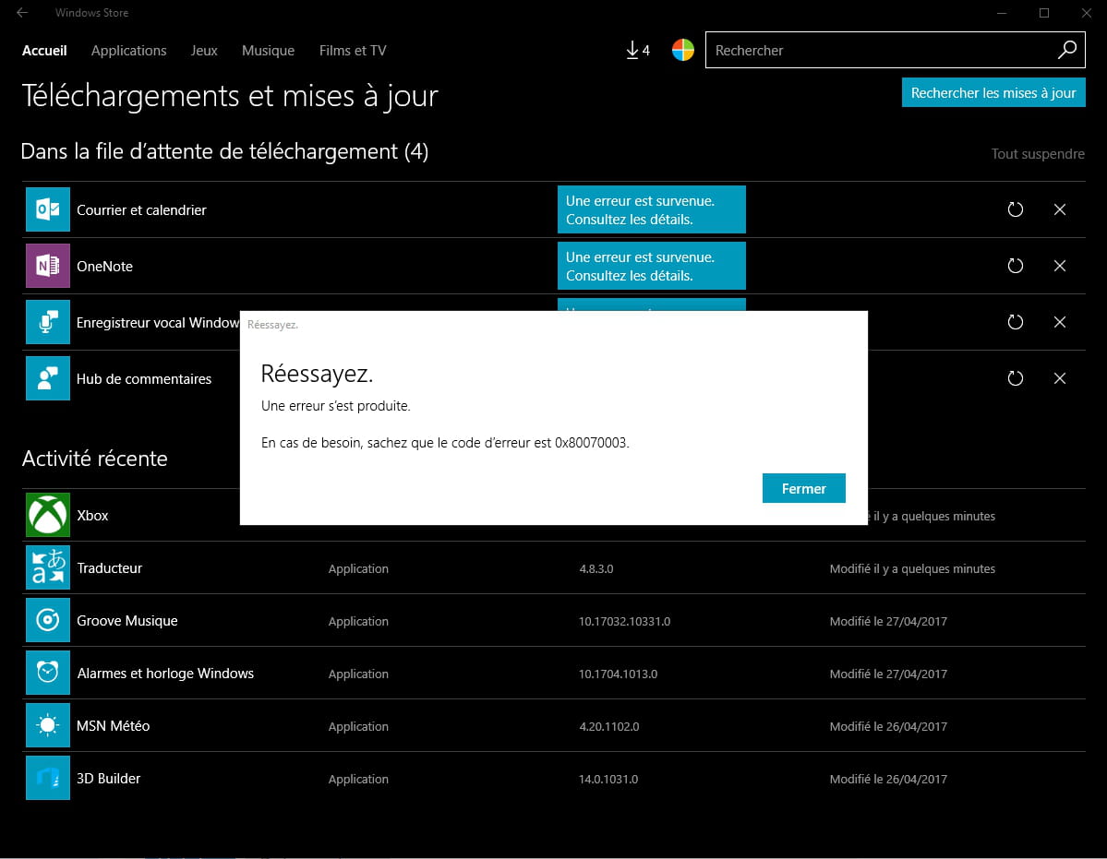Go to the Films et TV tab

[353, 51]
